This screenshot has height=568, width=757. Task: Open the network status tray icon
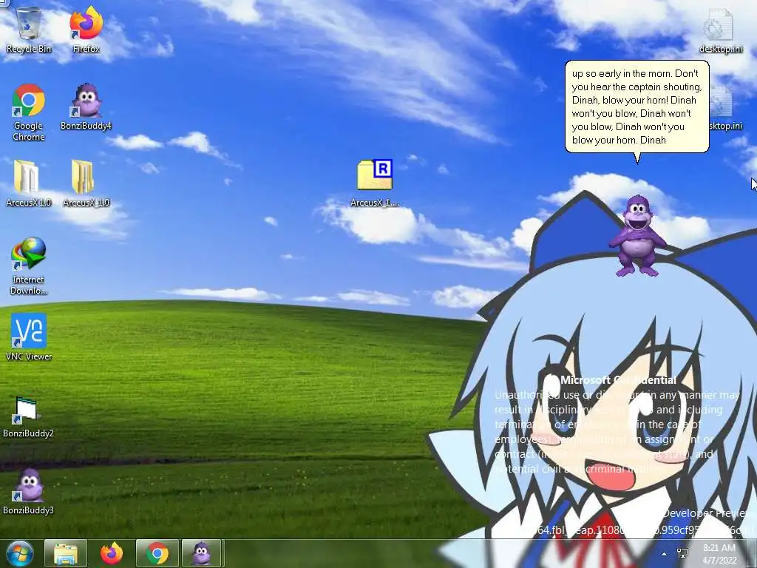pyautogui.click(x=682, y=553)
